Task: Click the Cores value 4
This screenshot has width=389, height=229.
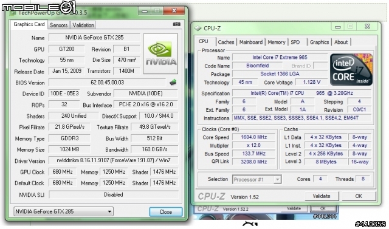Action: coord(320,179)
